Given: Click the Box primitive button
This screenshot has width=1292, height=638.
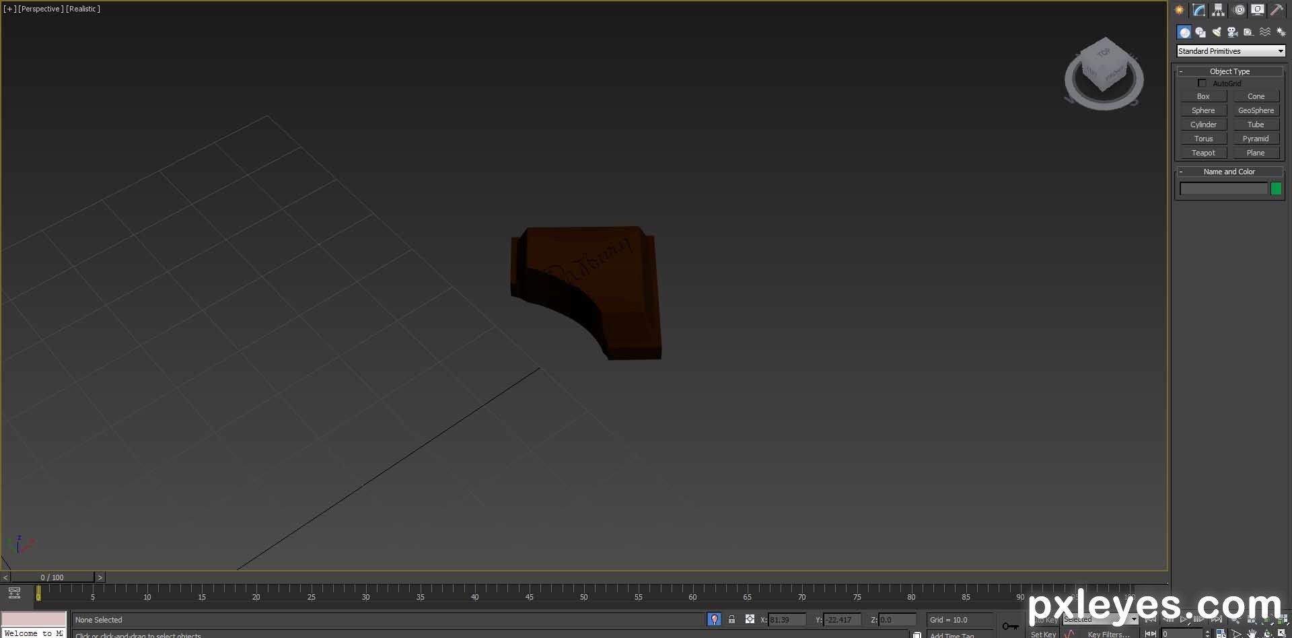Looking at the screenshot, I should [x=1203, y=96].
